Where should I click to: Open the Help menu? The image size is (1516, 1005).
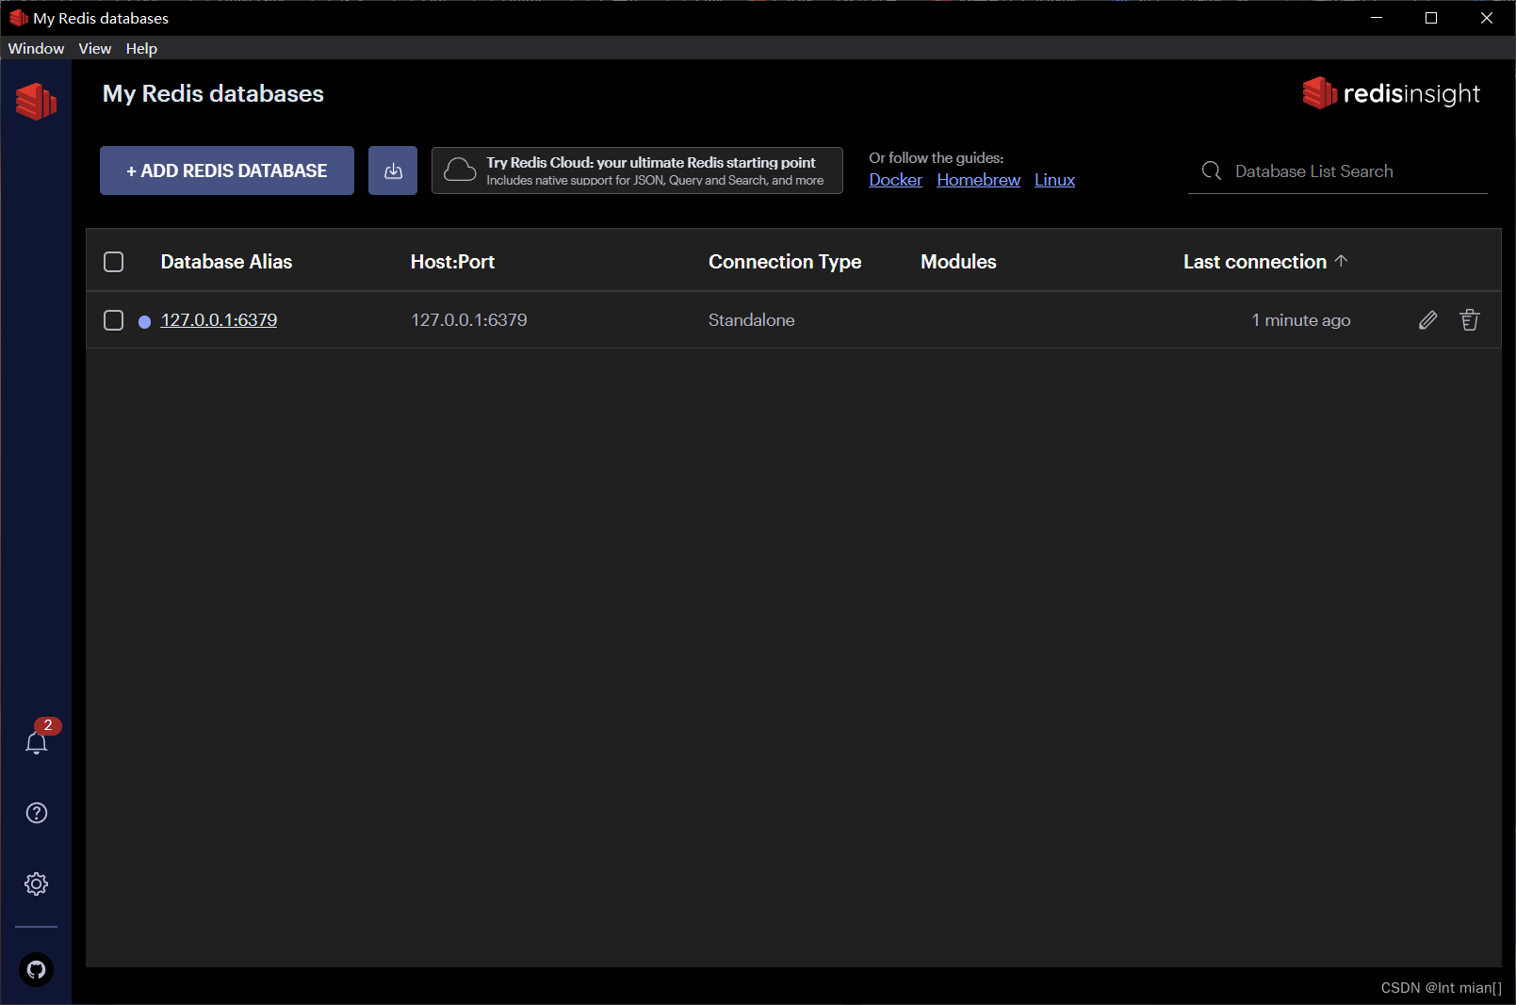(x=141, y=48)
